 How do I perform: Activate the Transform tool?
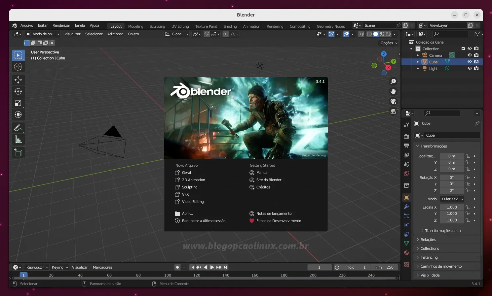[x=18, y=115]
